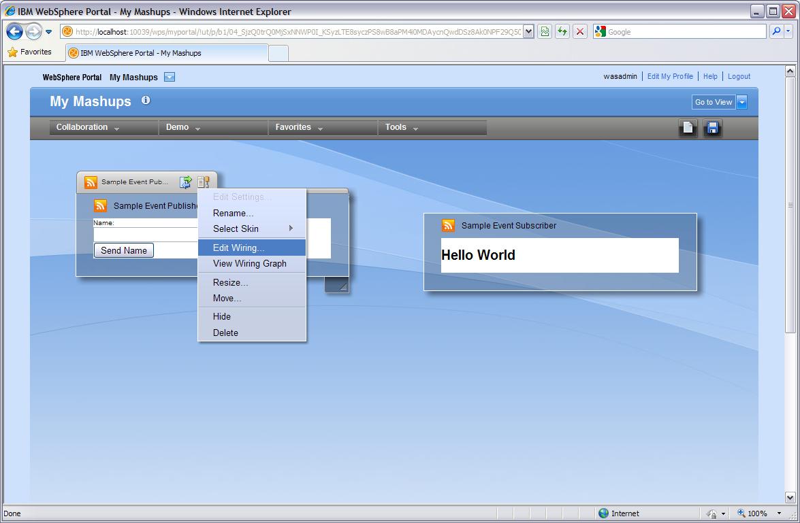Open a new blank browser tab
The width and height of the screenshot is (800, 523).
[278, 53]
